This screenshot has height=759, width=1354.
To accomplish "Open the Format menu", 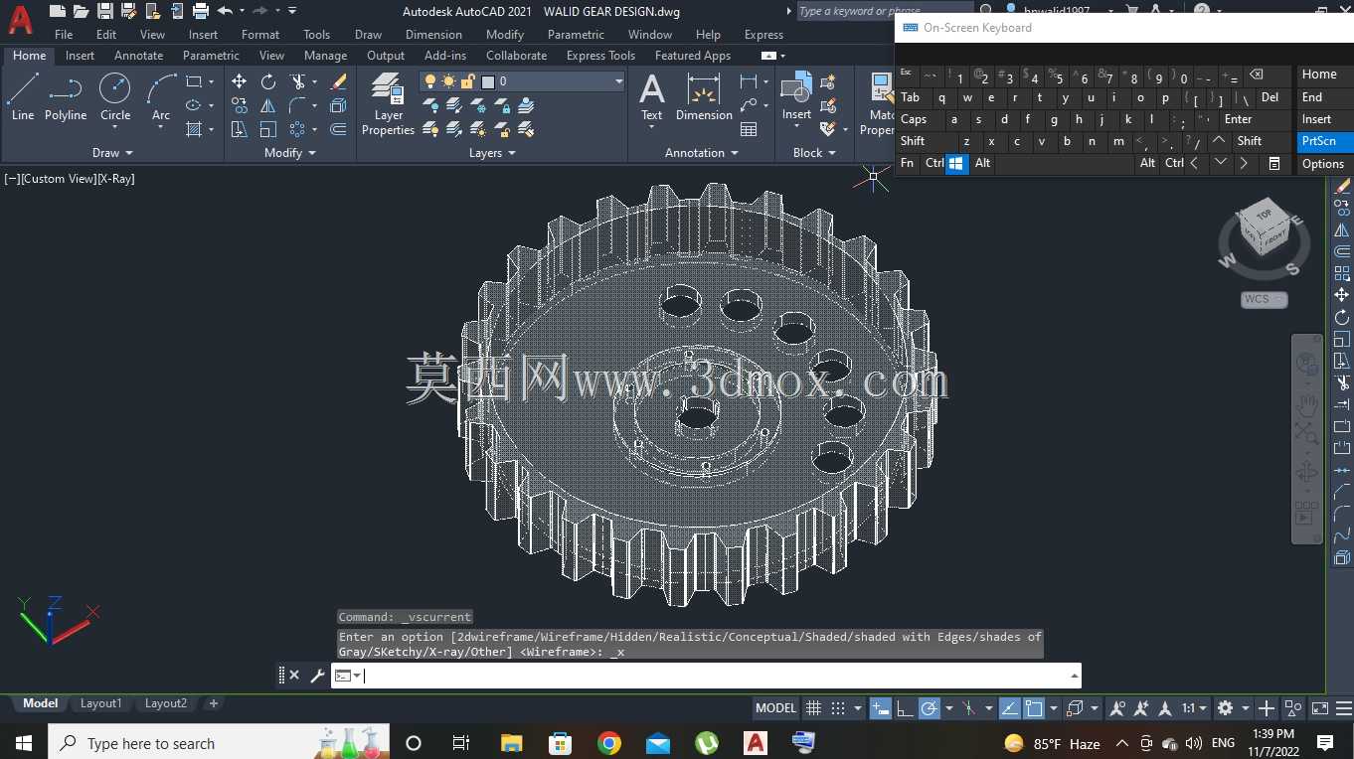I will (260, 34).
